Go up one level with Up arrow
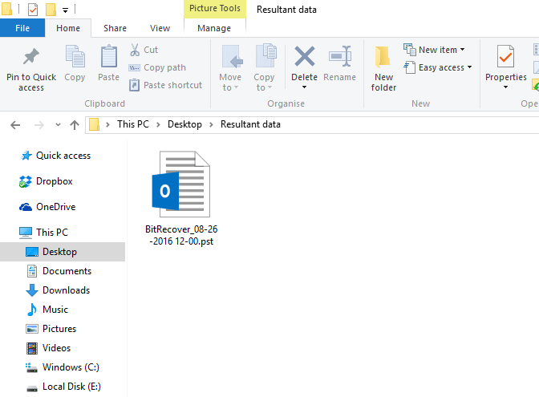The height and width of the screenshot is (397, 539). pyautogui.click(x=75, y=125)
